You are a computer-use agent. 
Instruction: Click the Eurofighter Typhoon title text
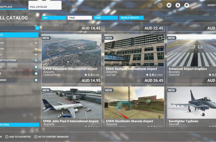point(184,121)
